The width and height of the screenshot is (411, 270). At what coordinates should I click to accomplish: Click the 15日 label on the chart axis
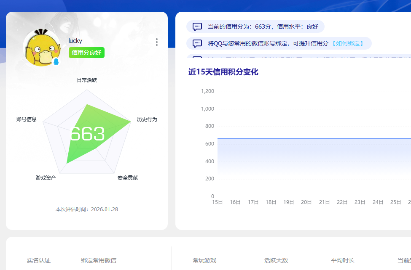[217, 201]
